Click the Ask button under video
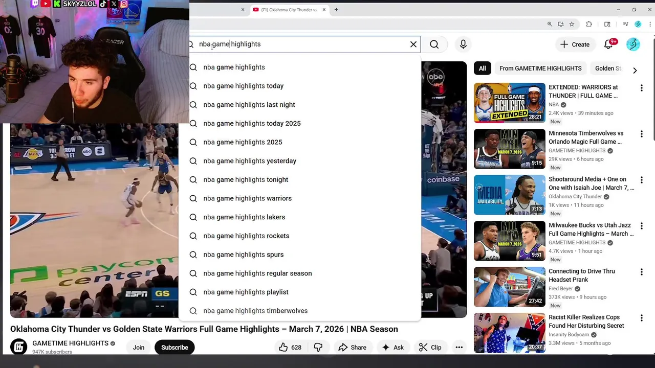Image resolution: width=655 pixels, height=368 pixels. click(392, 348)
